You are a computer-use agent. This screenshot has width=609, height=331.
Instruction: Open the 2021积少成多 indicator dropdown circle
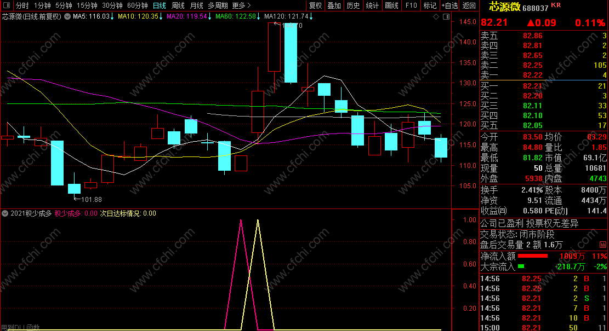tap(5, 213)
